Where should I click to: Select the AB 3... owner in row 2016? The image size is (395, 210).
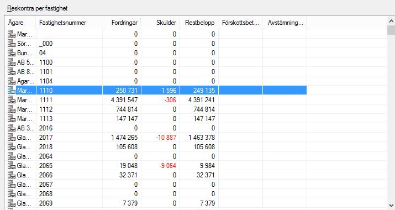point(26,128)
